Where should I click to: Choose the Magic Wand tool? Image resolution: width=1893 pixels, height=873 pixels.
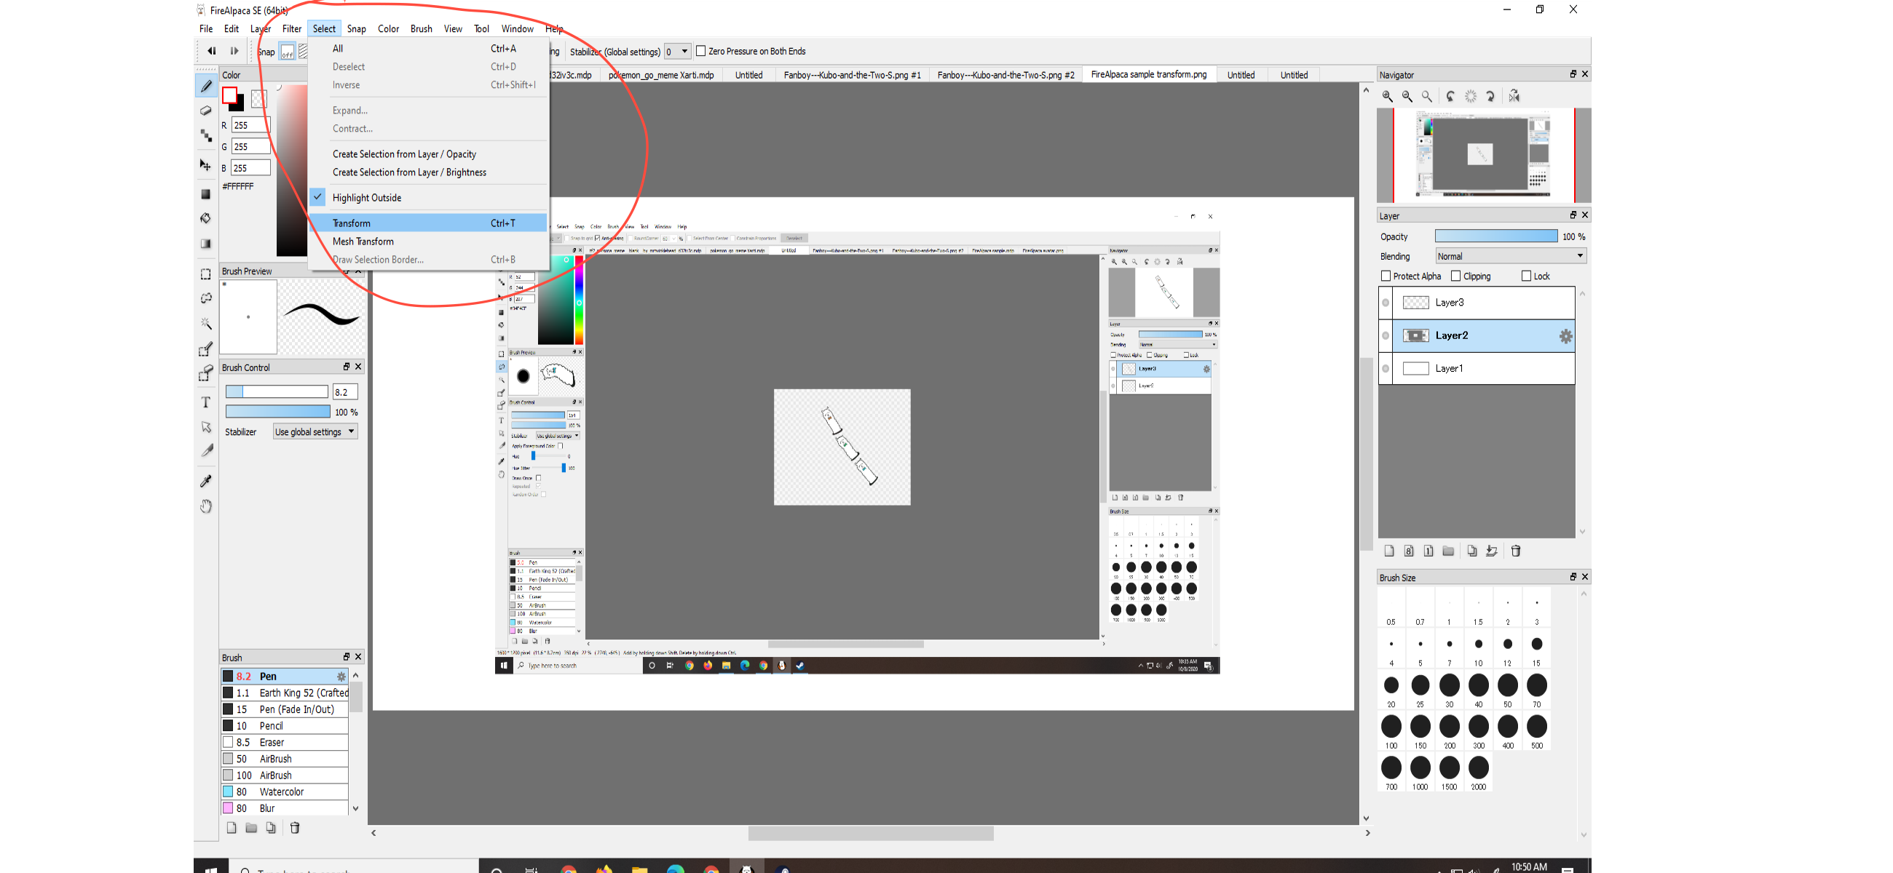(206, 323)
